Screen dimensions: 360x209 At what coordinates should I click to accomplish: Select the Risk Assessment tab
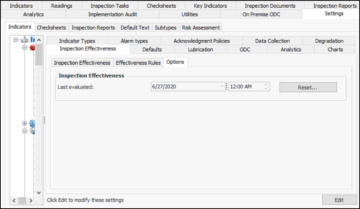tap(201, 28)
